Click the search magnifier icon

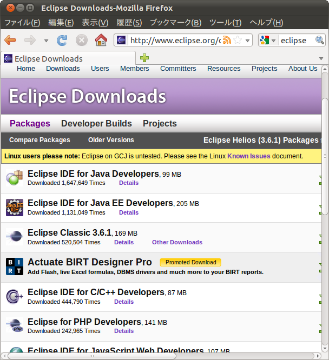320,40
